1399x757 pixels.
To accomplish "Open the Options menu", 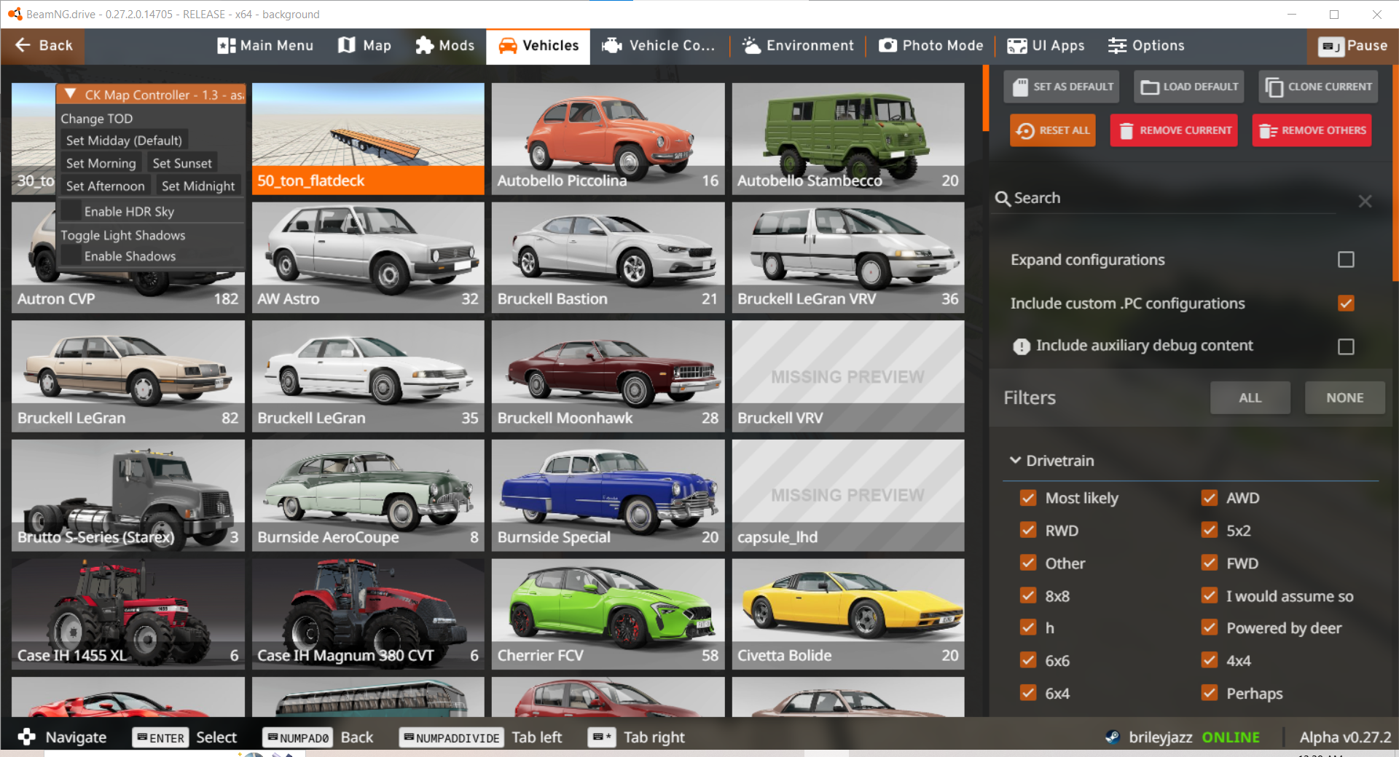I will [1146, 46].
